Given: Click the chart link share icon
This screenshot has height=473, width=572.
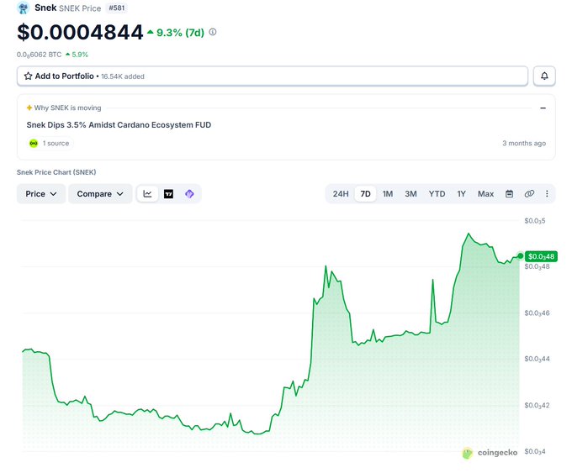Looking at the screenshot, I should pos(529,194).
